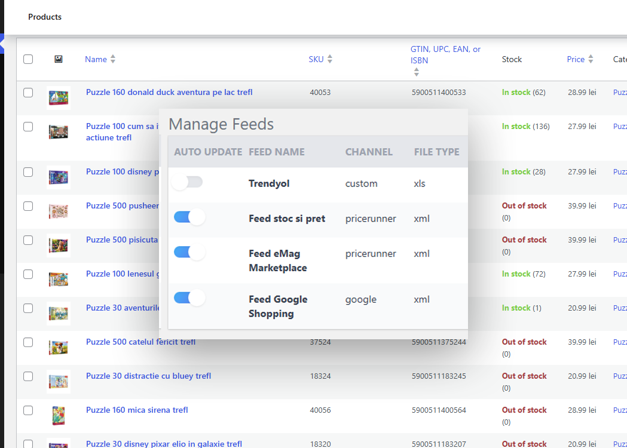Click thumbnail of Puzzle 160 donald duck

pos(59,98)
